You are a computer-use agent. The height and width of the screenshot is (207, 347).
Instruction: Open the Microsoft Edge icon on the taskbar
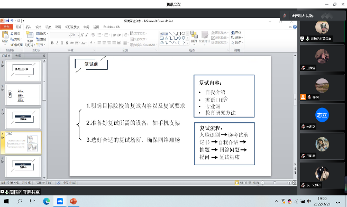(x=47, y=201)
